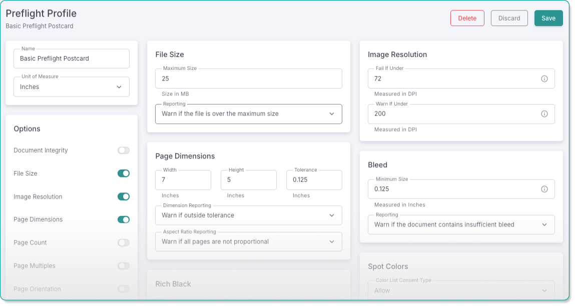The width and height of the screenshot is (575, 306).
Task: Enable the Page Count toggle
Action: 124,242
